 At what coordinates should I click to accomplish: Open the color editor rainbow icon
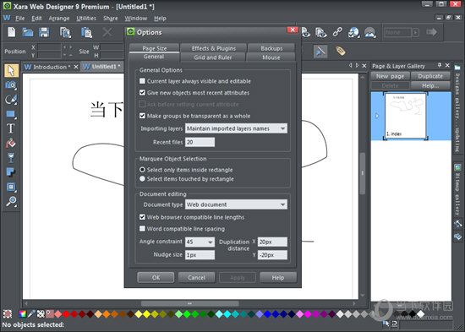pyautogui.click(x=23, y=313)
